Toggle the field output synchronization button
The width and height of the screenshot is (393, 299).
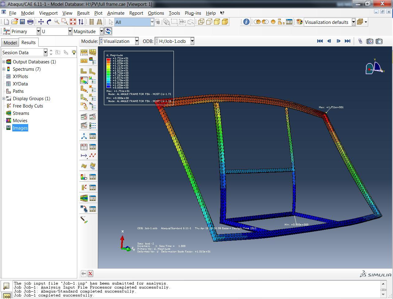point(108,31)
